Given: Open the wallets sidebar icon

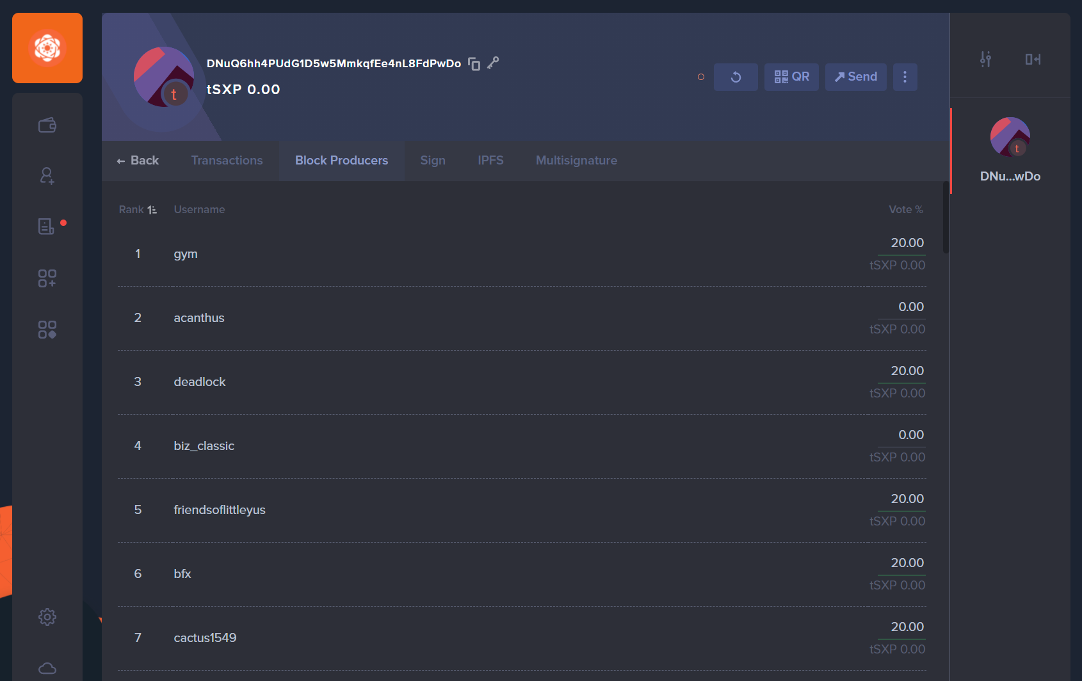Looking at the screenshot, I should (47, 125).
